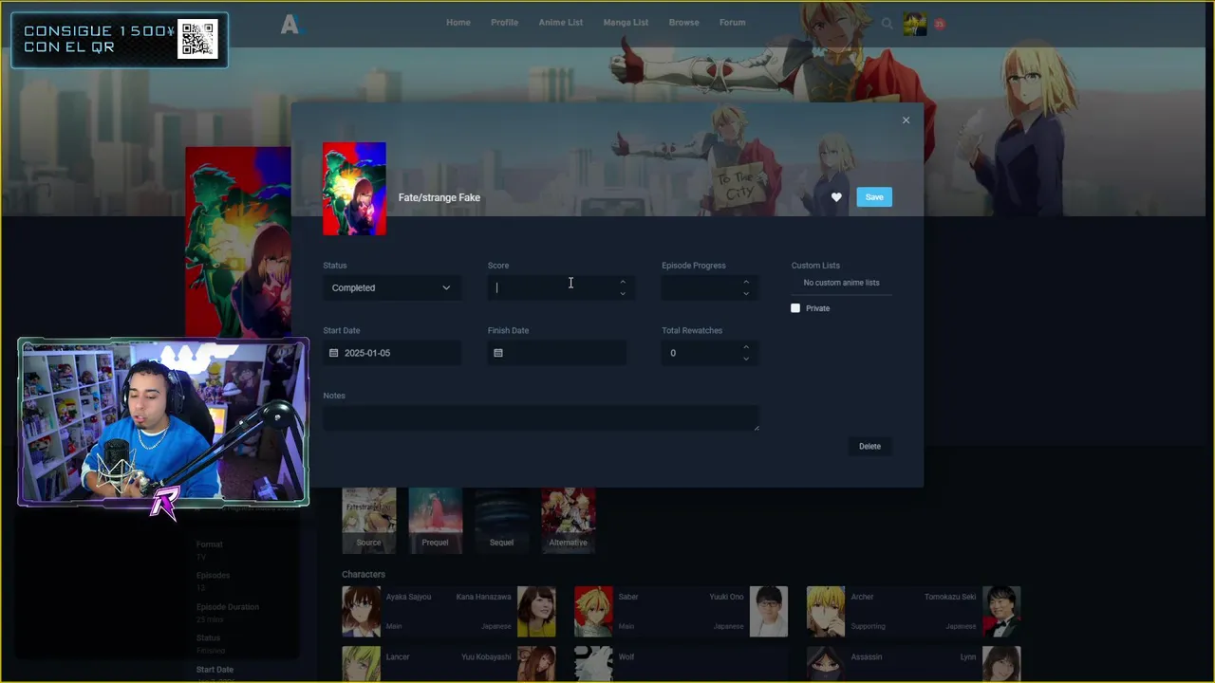Decrease Total Rewatches arrow
The height and width of the screenshot is (683, 1215).
click(746, 359)
